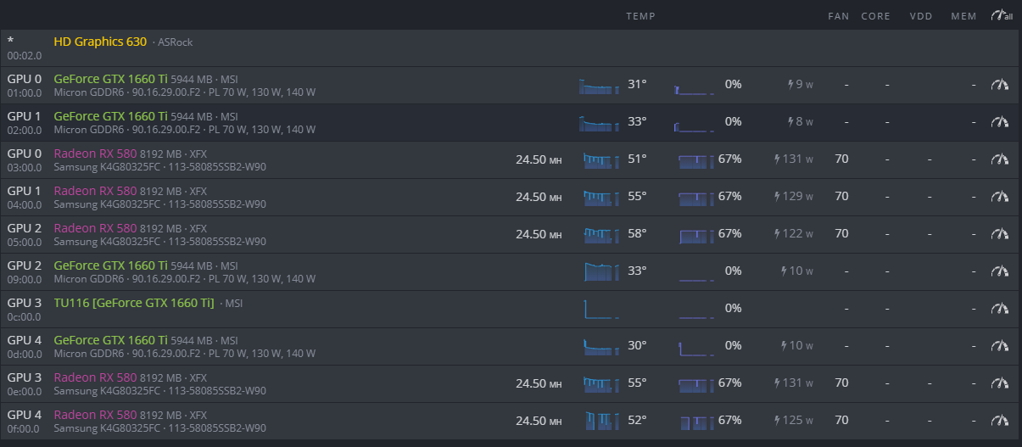This screenshot has height=447, width=1022.
Task: Click the 122 w power reading
Action: pyautogui.click(x=794, y=233)
